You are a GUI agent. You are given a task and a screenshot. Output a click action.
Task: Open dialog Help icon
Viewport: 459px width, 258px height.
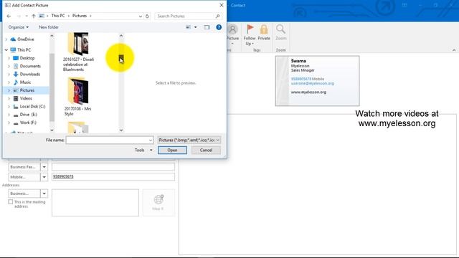(219, 27)
